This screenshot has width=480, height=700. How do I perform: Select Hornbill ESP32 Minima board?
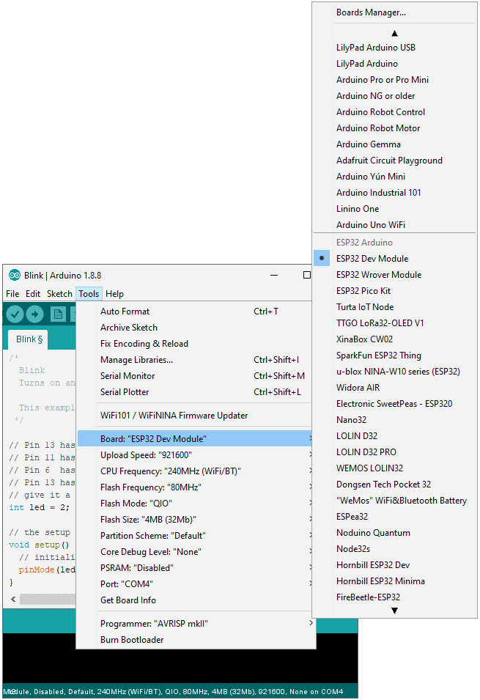[x=395, y=581]
